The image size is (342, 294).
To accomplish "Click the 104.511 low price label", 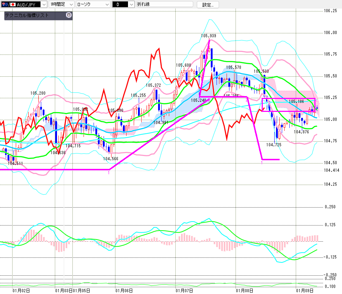I will tap(15, 163).
